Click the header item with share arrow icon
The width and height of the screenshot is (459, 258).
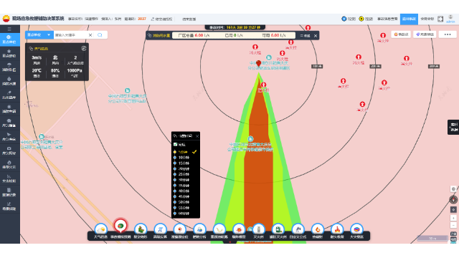(161, 19)
